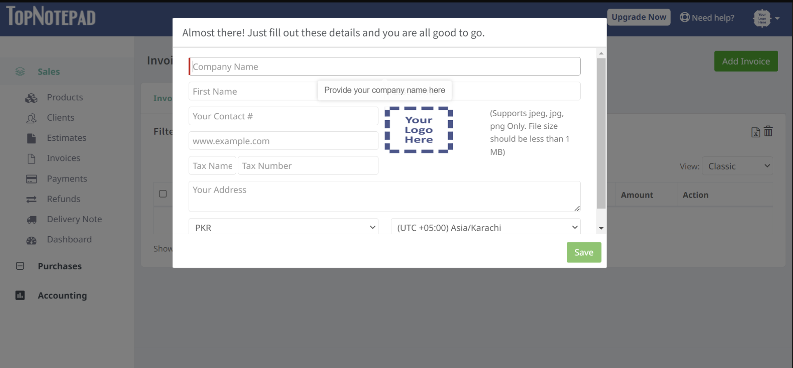The image size is (793, 368).
Task: Upload logo via Your Logo Here placeholder
Action: (x=419, y=130)
